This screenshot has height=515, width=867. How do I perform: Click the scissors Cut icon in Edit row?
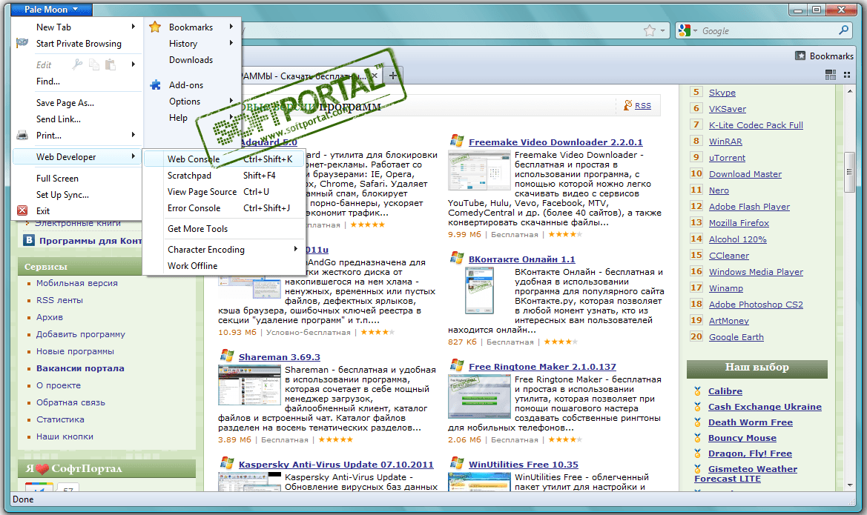point(77,64)
